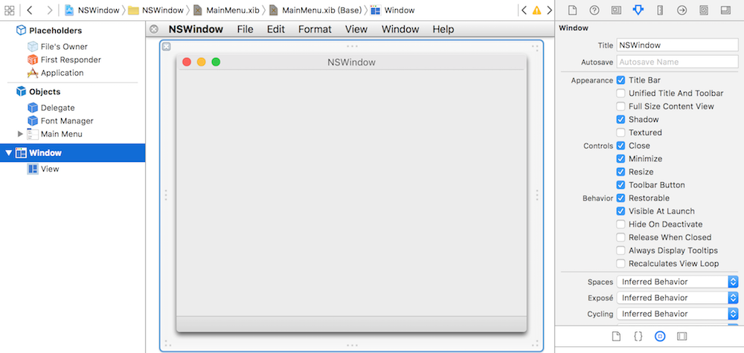The image size is (744, 353).
Task: Show the Object library
Action: (x=659, y=337)
